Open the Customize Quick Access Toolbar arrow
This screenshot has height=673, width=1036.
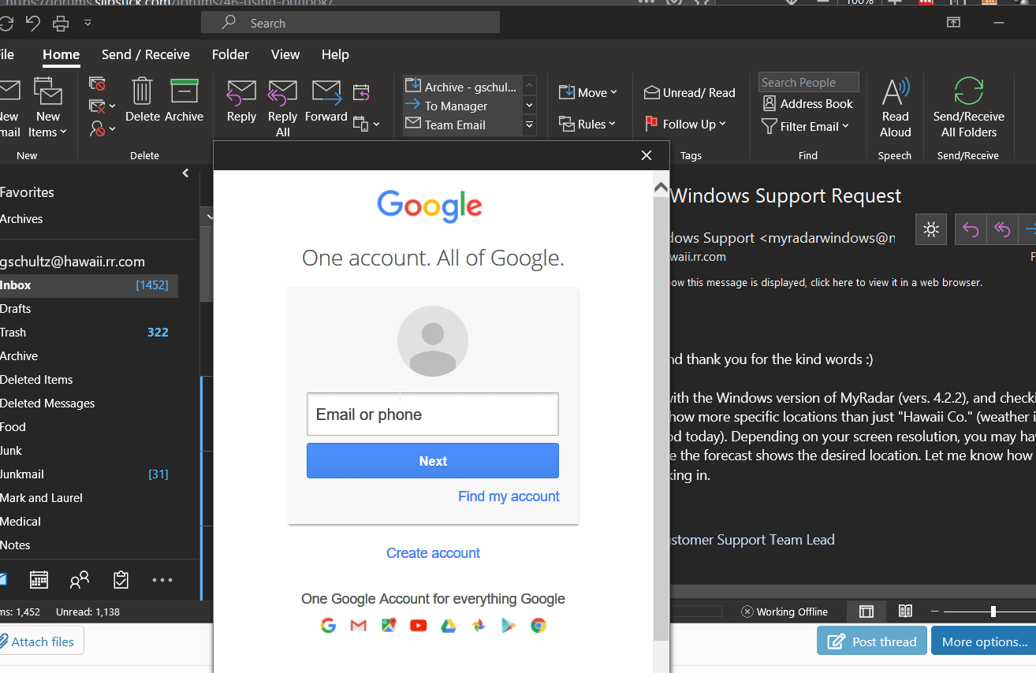click(88, 23)
